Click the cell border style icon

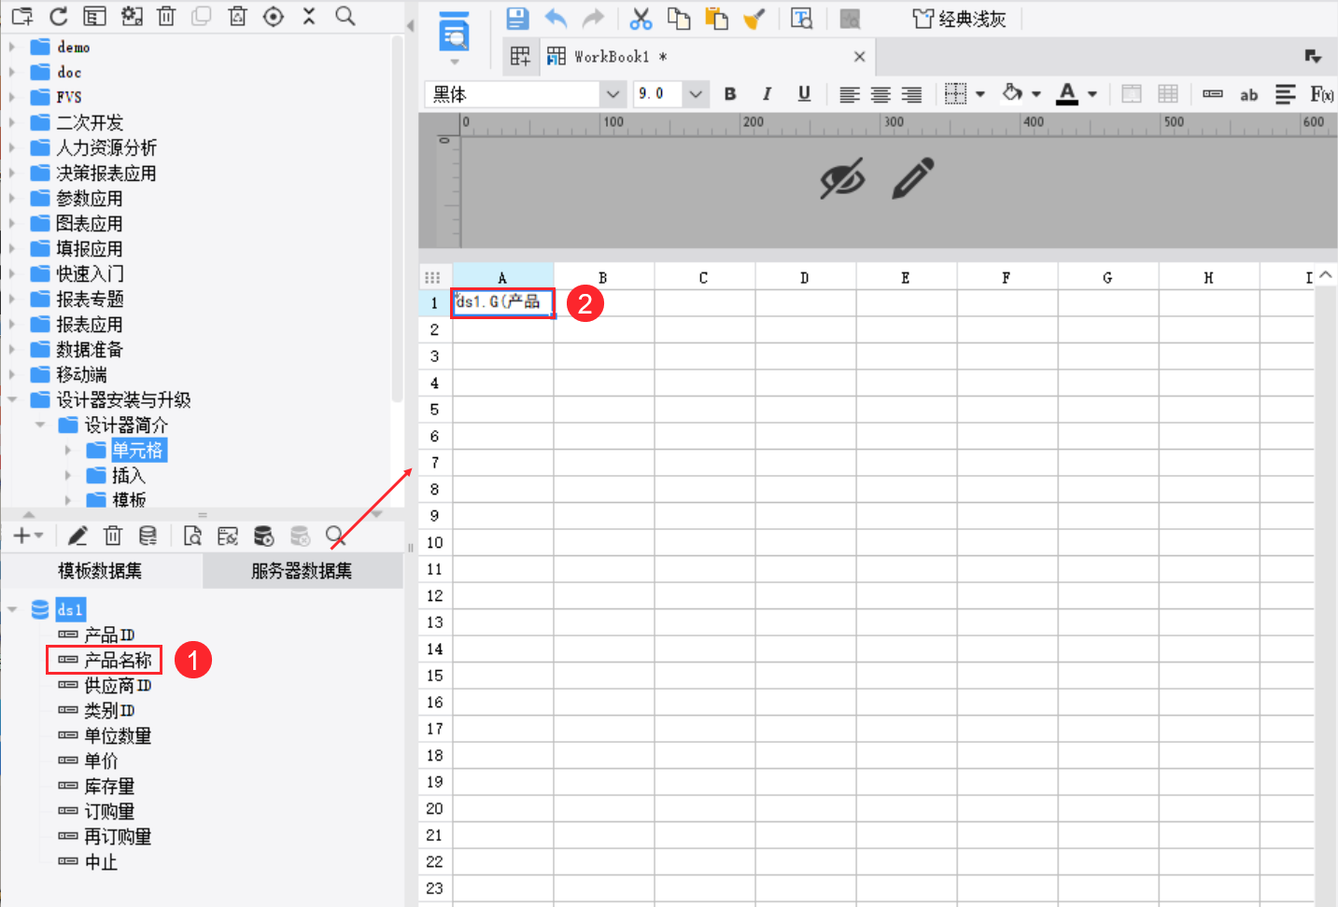(955, 93)
